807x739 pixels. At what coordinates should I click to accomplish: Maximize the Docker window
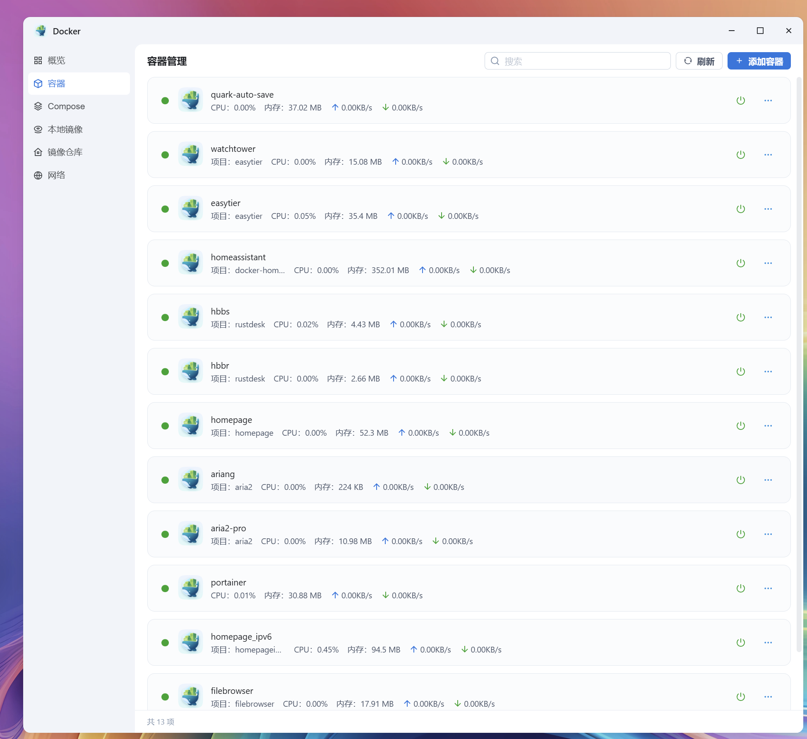(x=760, y=31)
